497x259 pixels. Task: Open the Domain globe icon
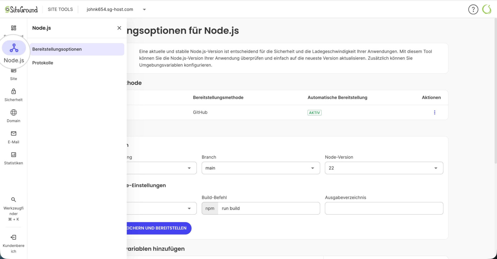pos(14,113)
